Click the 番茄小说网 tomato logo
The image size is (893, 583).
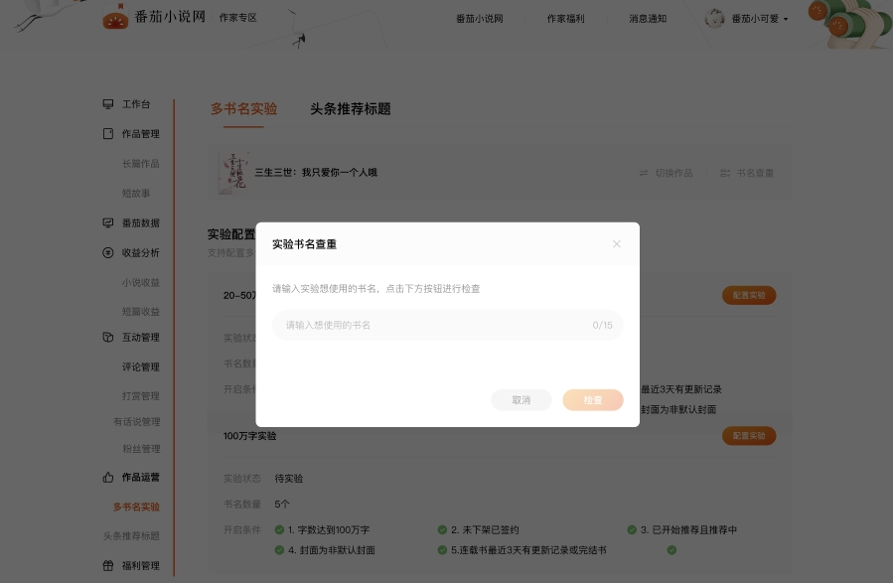116,18
